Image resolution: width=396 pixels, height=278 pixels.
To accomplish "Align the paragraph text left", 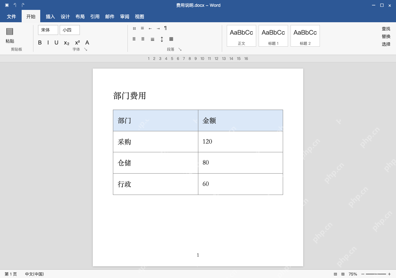I will click(x=134, y=39).
